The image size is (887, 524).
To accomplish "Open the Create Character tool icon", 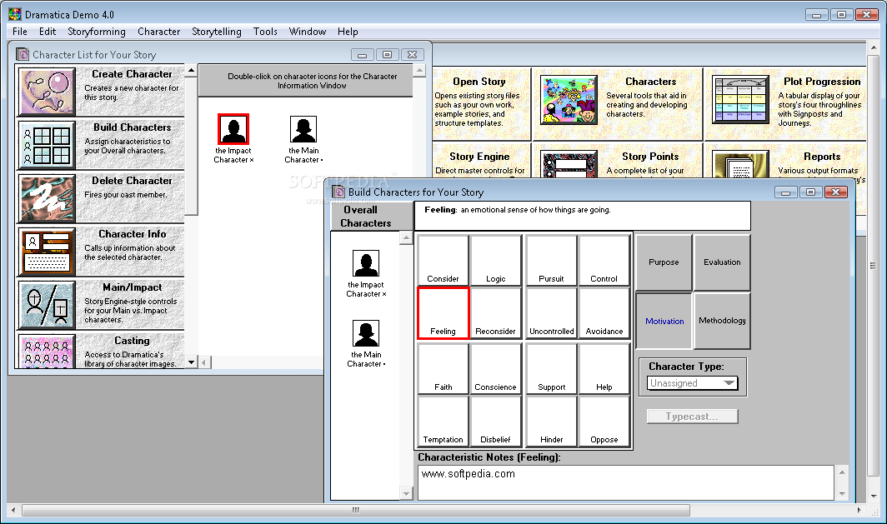I will click(47, 92).
